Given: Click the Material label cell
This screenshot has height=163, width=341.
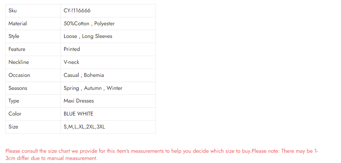Looking at the screenshot, I should [x=33, y=24].
